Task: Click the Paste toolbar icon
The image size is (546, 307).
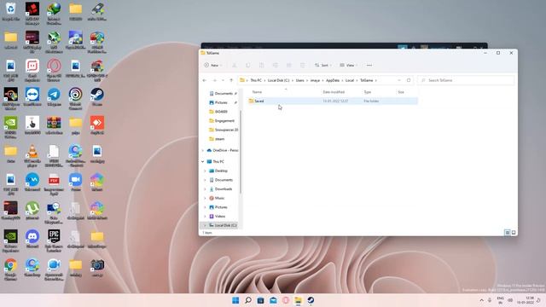Action: pyautogui.click(x=262, y=65)
